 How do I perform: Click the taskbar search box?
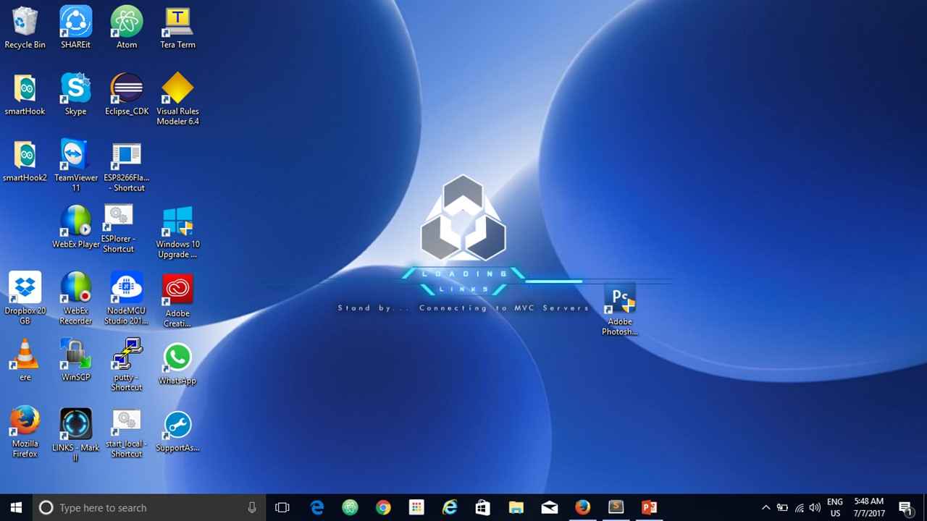coord(149,507)
